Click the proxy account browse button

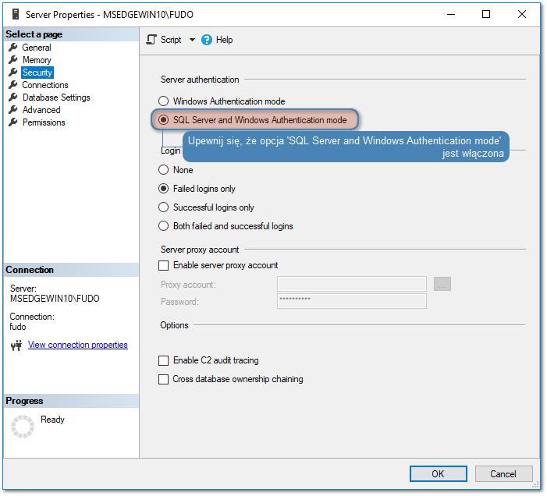coord(442,284)
